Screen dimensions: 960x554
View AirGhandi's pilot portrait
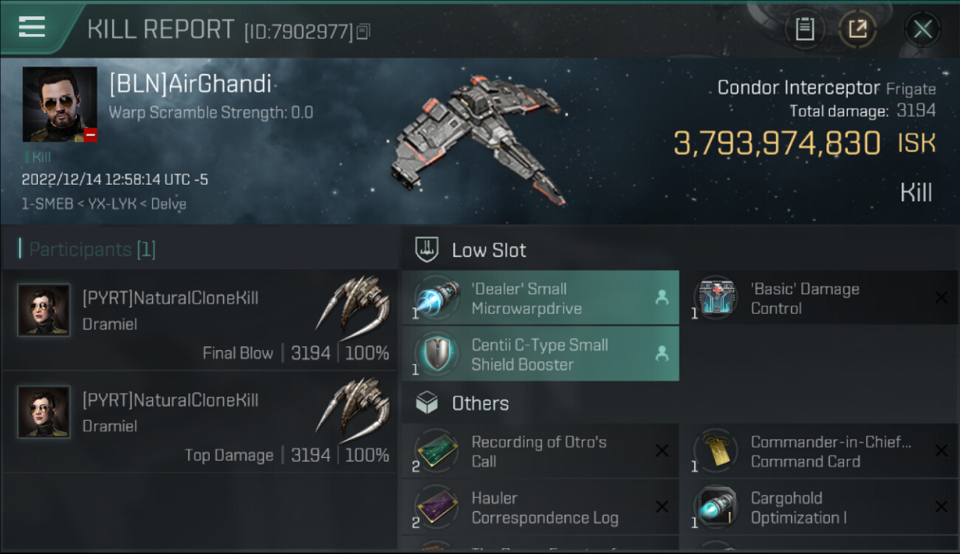tap(60, 104)
